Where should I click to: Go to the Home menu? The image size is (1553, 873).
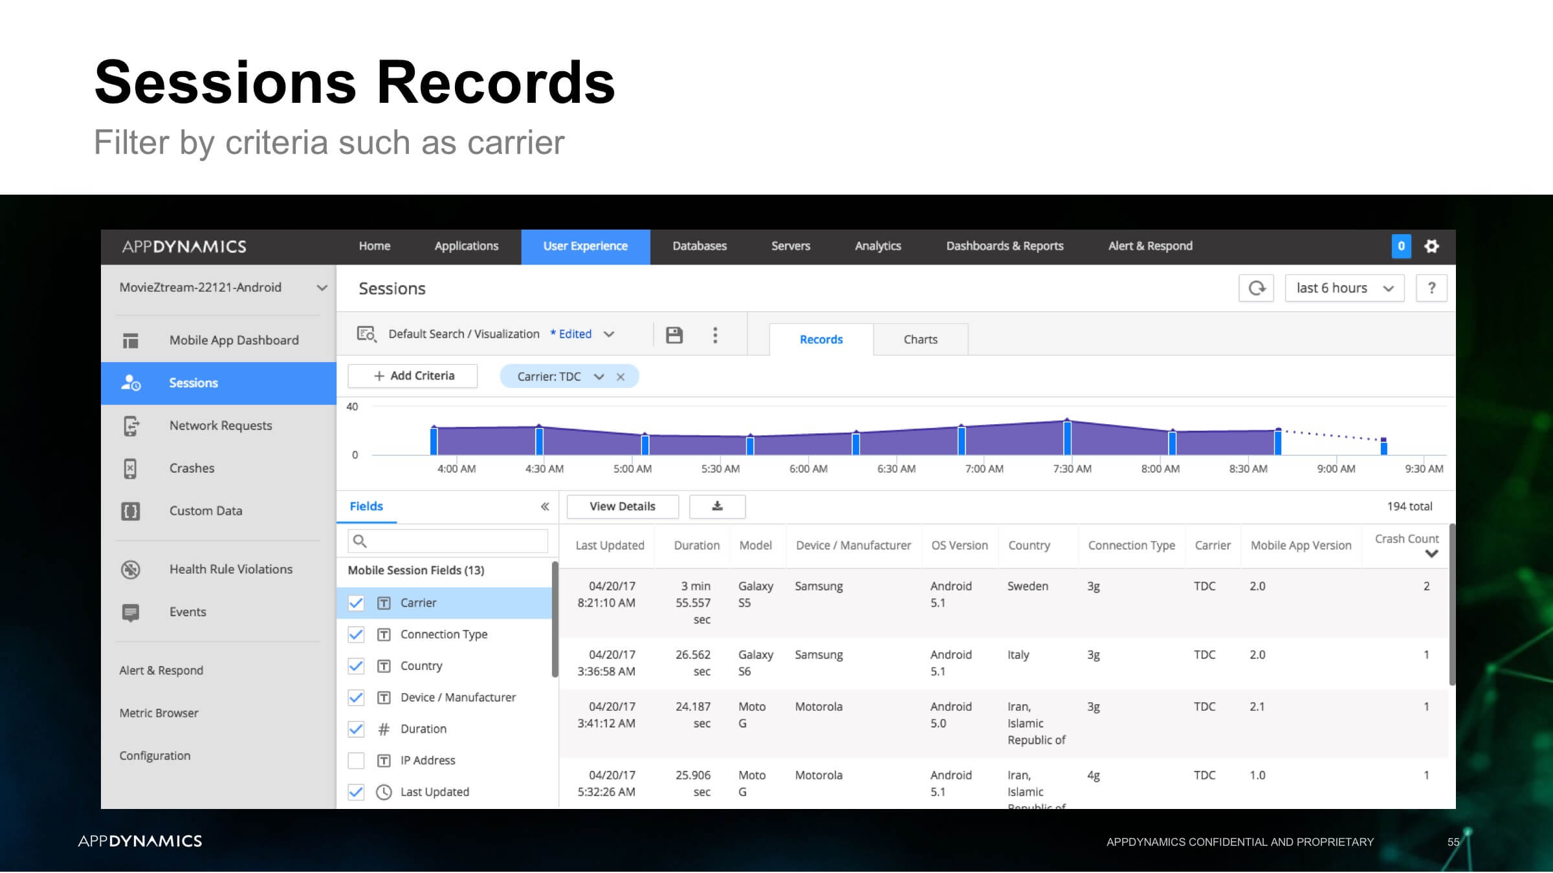coord(375,246)
